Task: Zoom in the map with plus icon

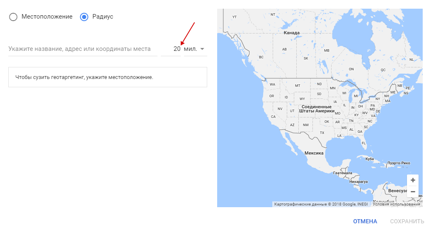Action: click(413, 180)
